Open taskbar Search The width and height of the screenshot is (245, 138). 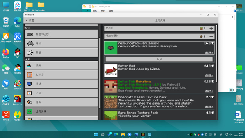point(103,134)
